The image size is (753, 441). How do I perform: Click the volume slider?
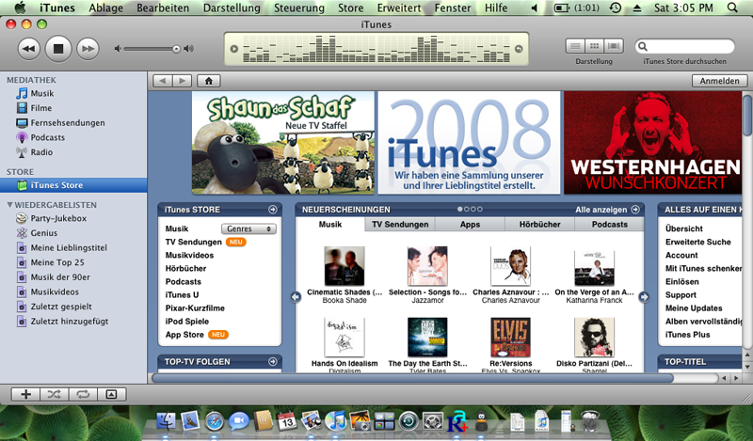pos(153,48)
